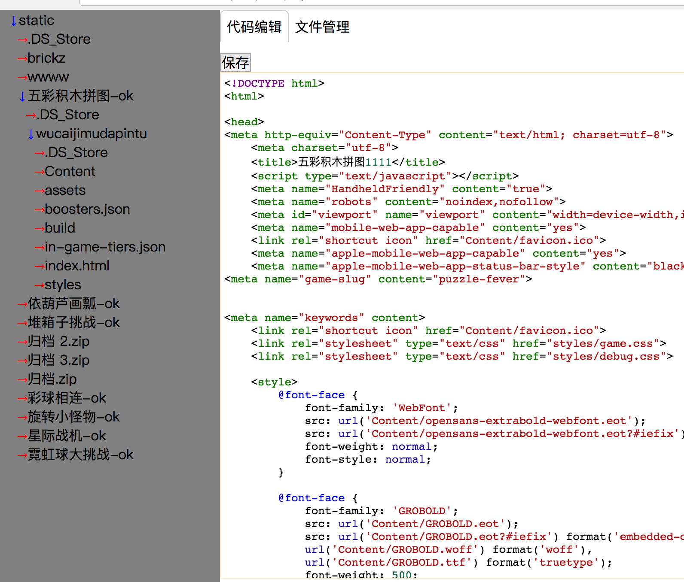Screen dimensions: 684x582
Task: Select the assets folder
Action: point(65,191)
